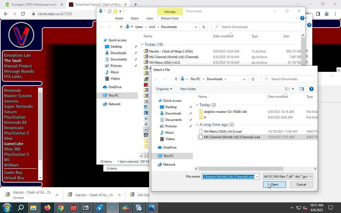This screenshot has height=213, width=341.
Task: Open the Share tab in Explorer window
Action: pos(135,18)
